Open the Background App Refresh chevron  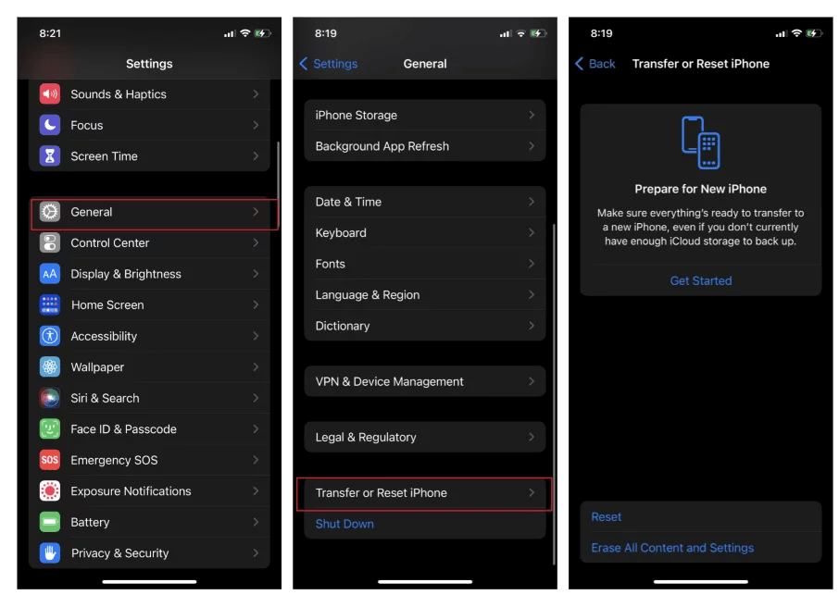point(532,146)
